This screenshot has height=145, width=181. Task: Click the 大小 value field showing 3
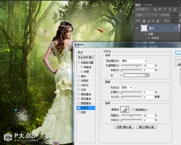149,97
